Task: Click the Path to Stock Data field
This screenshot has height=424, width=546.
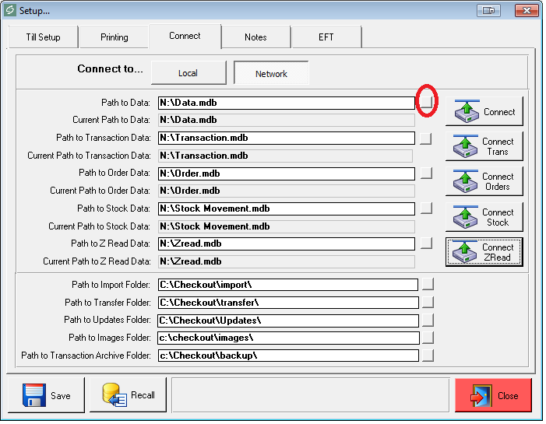Action: 286,208
